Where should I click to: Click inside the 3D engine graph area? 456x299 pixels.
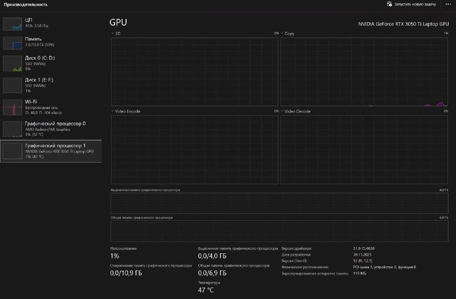coord(194,71)
